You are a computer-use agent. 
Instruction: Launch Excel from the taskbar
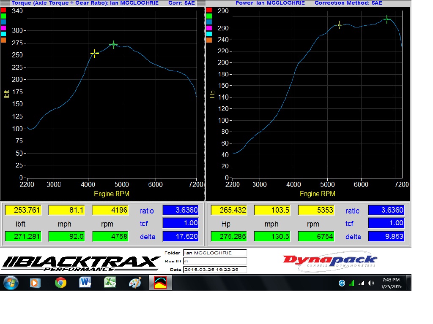pos(110,283)
